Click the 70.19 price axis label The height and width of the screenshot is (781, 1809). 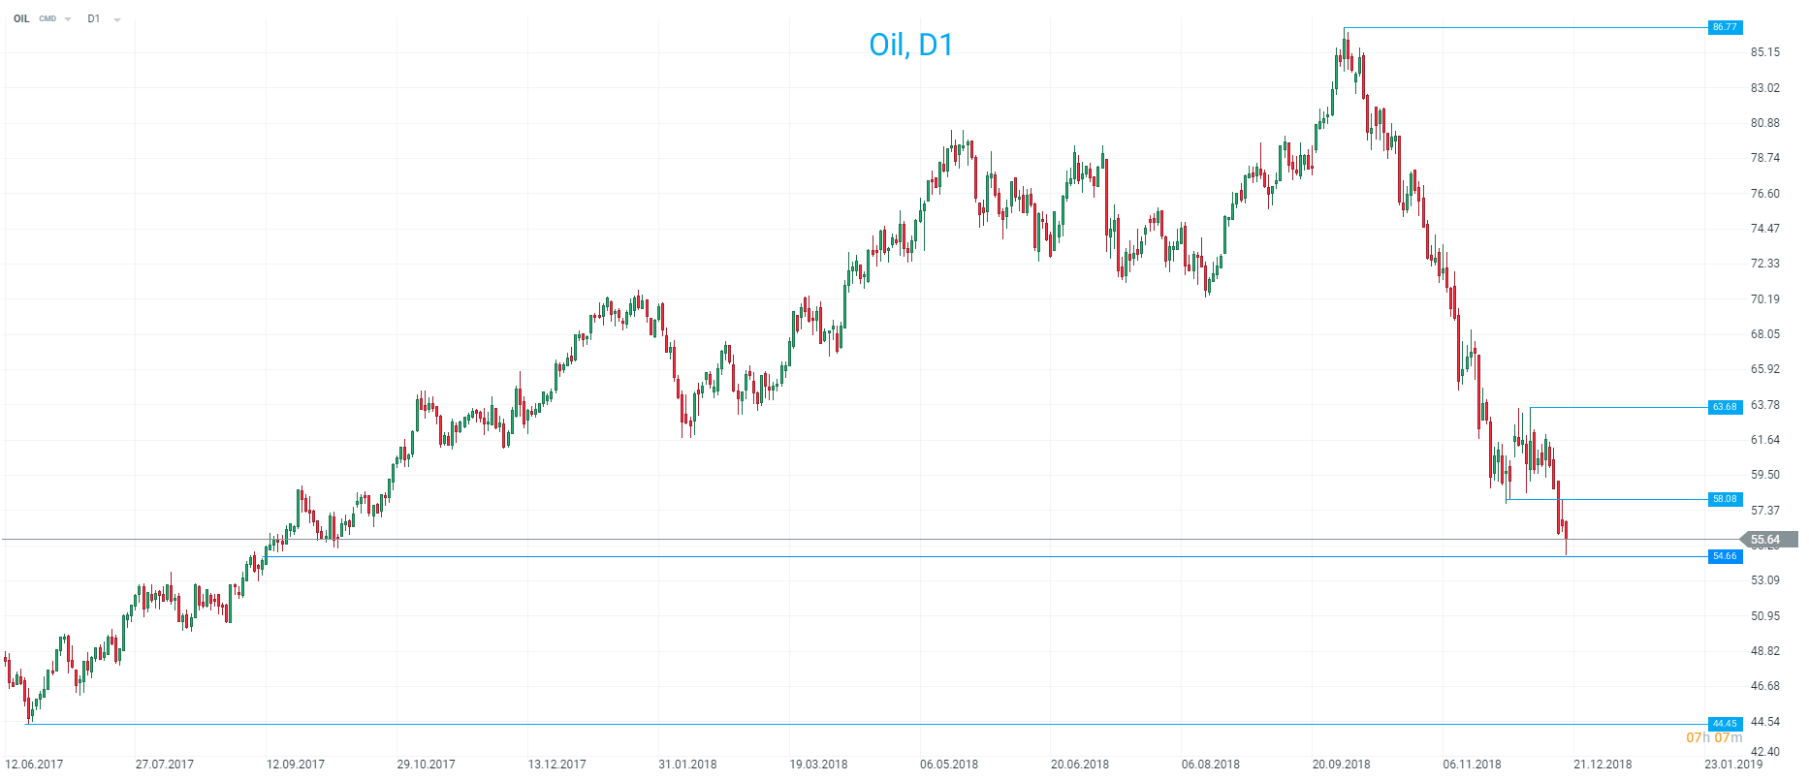(1765, 299)
